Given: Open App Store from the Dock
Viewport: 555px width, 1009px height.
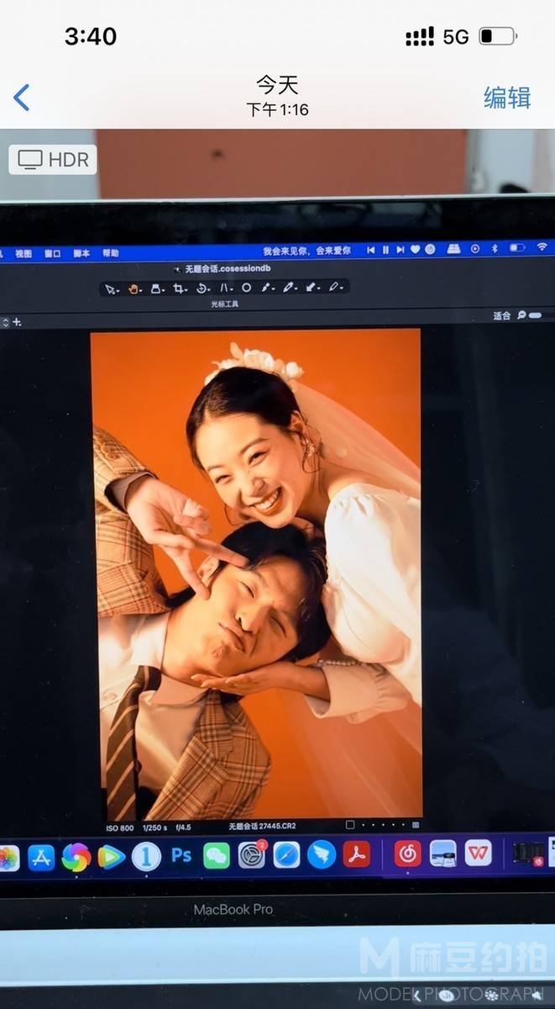Looking at the screenshot, I should click(x=41, y=857).
